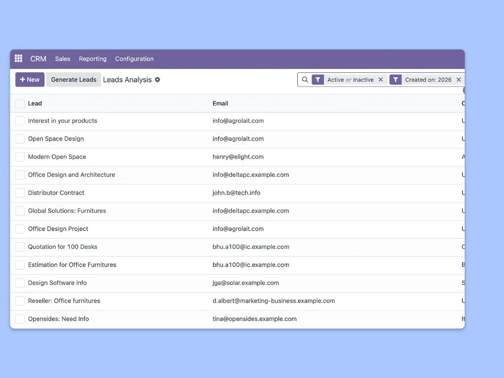Toggle the select-all leads checkbox
The image size is (504, 378).
(20, 103)
